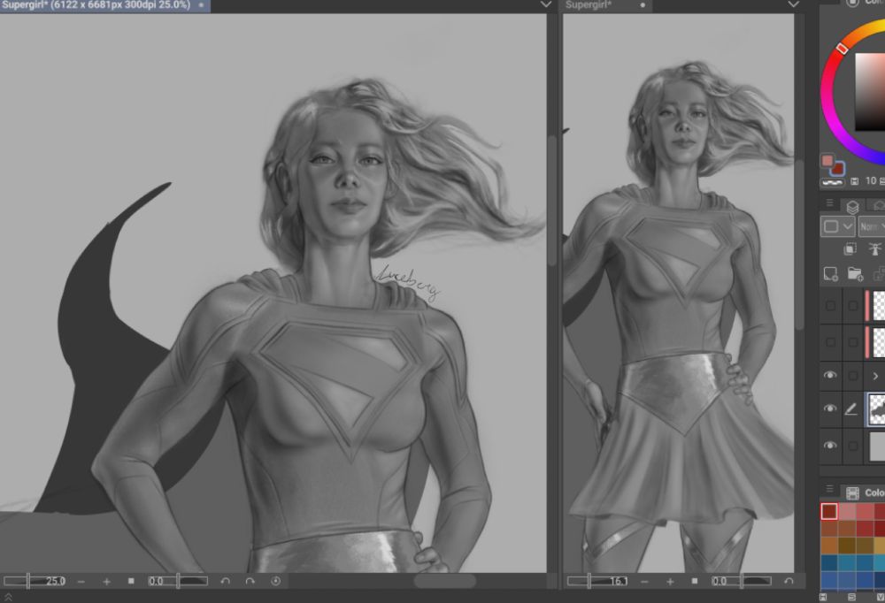
Task: Reset rotation of the left canvas
Action: pyautogui.click(x=275, y=581)
